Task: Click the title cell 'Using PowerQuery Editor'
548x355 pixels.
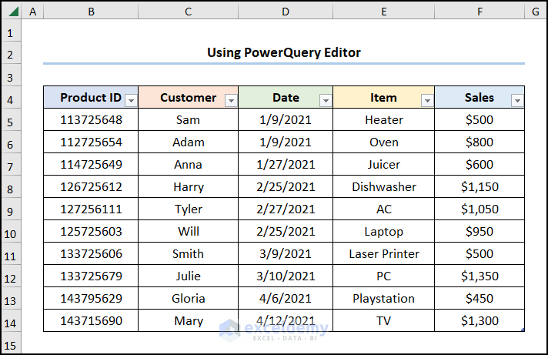Action: tap(283, 52)
